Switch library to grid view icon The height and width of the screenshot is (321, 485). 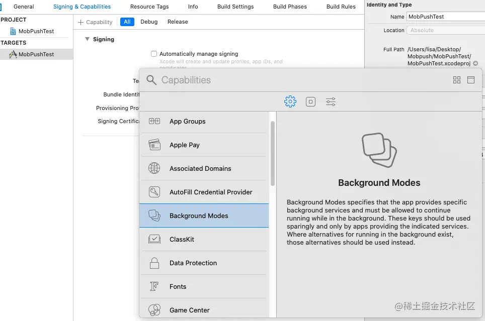coord(456,80)
